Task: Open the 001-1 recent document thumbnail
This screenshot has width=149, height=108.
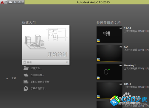Action: pos(109,90)
